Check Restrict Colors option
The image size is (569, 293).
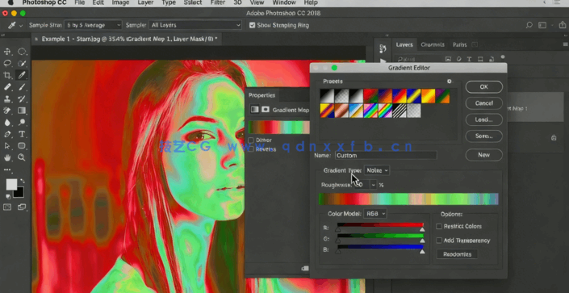click(x=439, y=226)
